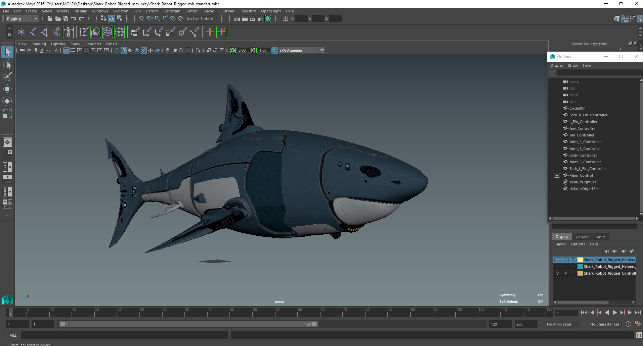
Task: Expand the Main_Control node in Outliner
Action: (x=557, y=175)
